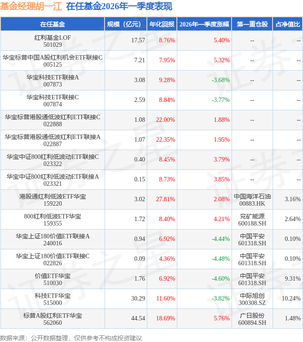Click net value ratio 1.48%

tap(292, 318)
